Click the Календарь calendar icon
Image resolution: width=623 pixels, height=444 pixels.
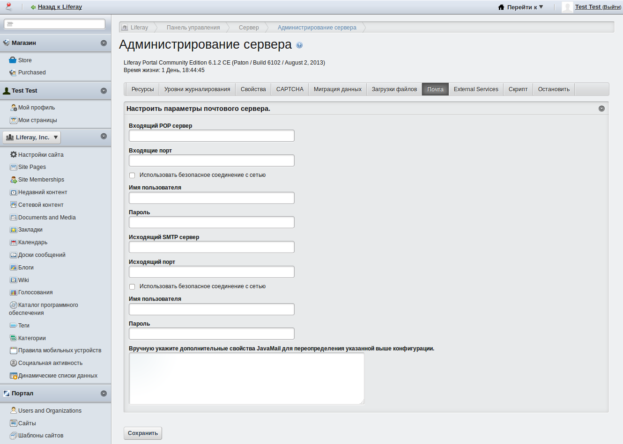pyautogui.click(x=13, y=242)
